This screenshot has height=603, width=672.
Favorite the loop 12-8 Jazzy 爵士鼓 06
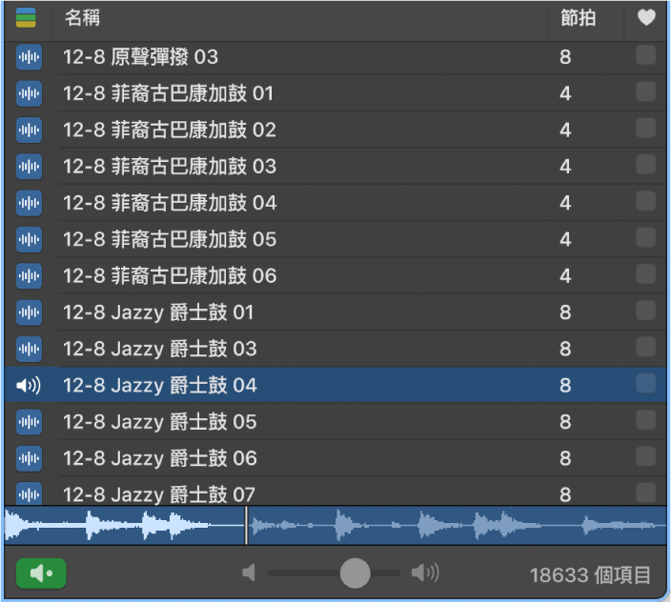646,456
